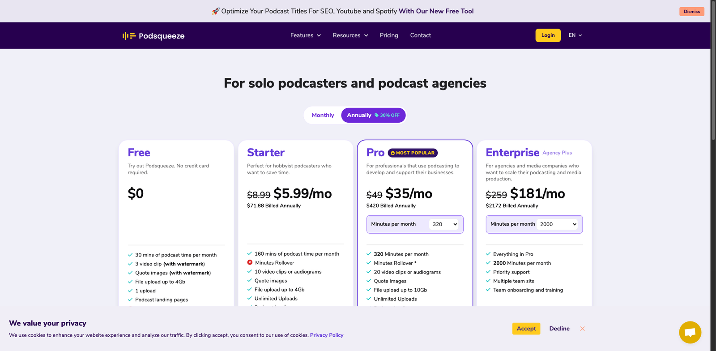The image size is (716, 351).
Task: Click checkmark beside Everything in Pro
Action: point(488,254)
